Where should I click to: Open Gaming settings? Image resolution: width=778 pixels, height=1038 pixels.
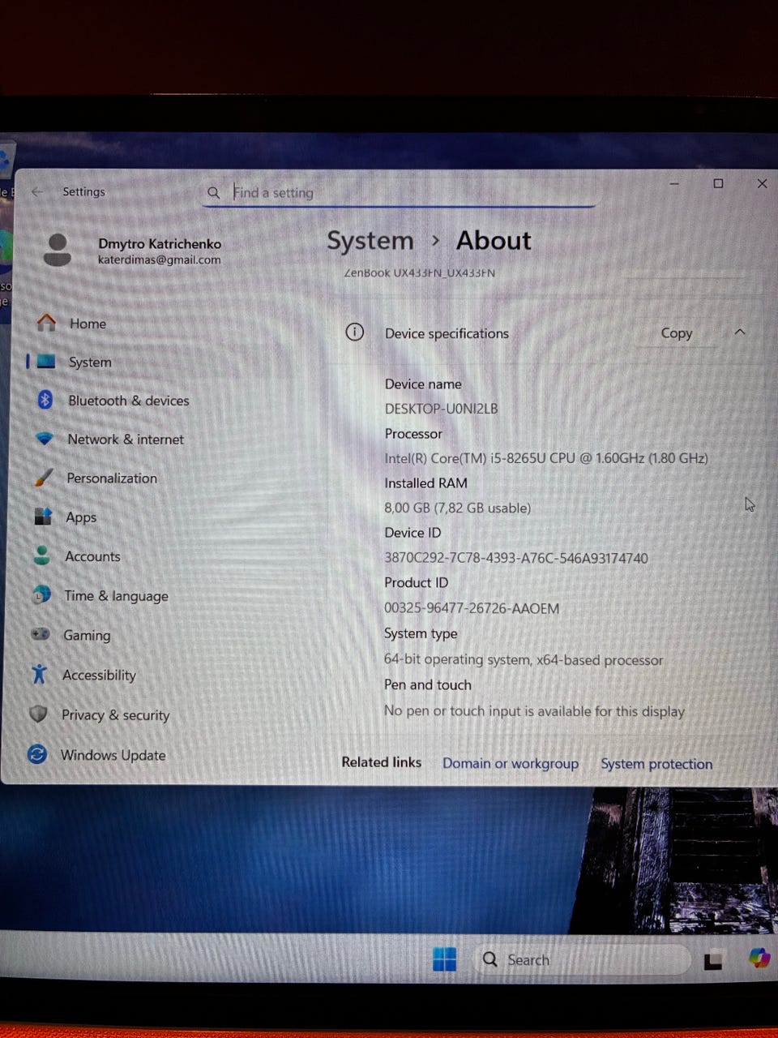pyautogui.click(x=87, y=635)
